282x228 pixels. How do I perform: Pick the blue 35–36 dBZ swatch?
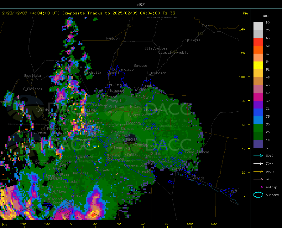258,113
